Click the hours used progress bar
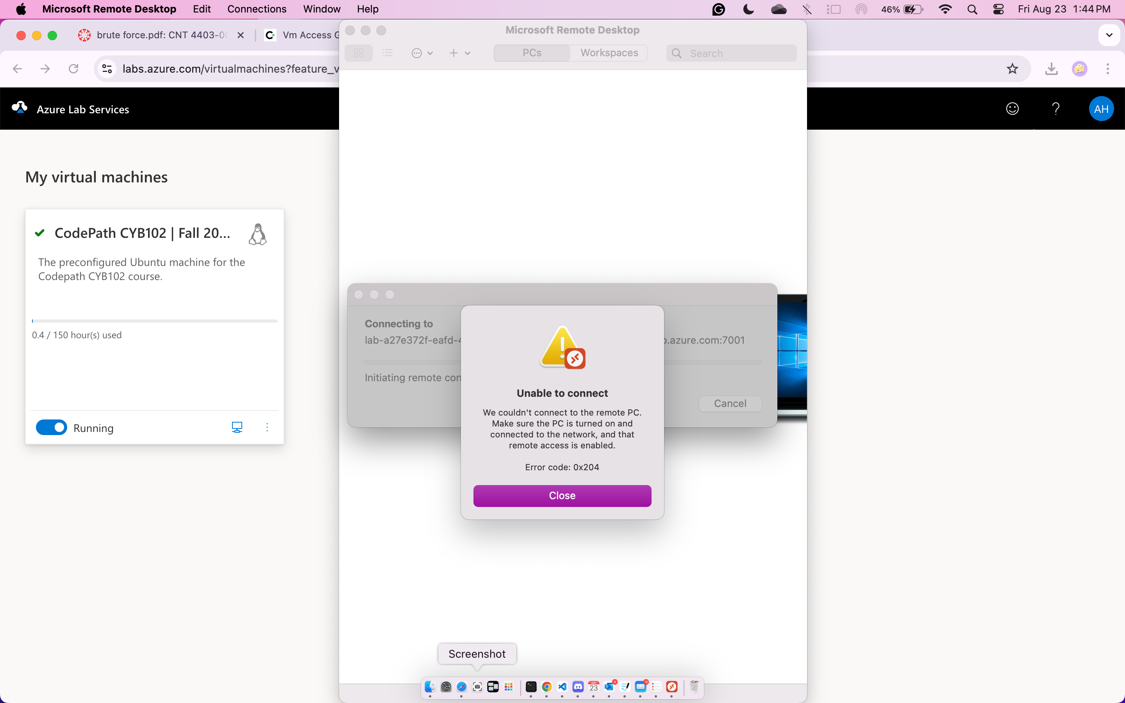Screen dimensions: 1125x703 point(154,321)
